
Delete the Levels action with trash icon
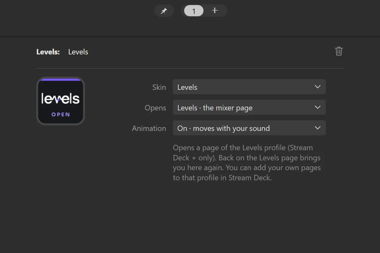click(x=339, y=51)
